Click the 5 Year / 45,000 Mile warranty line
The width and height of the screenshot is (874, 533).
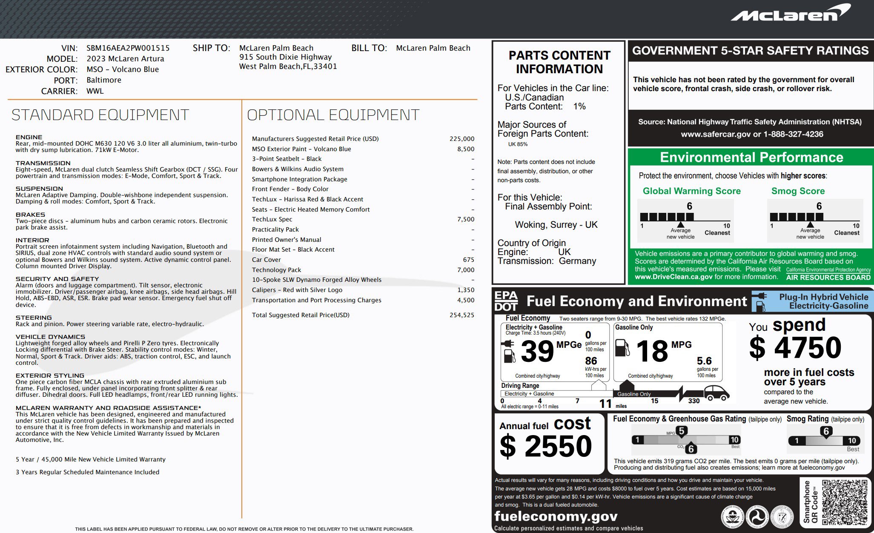point(91,459)
